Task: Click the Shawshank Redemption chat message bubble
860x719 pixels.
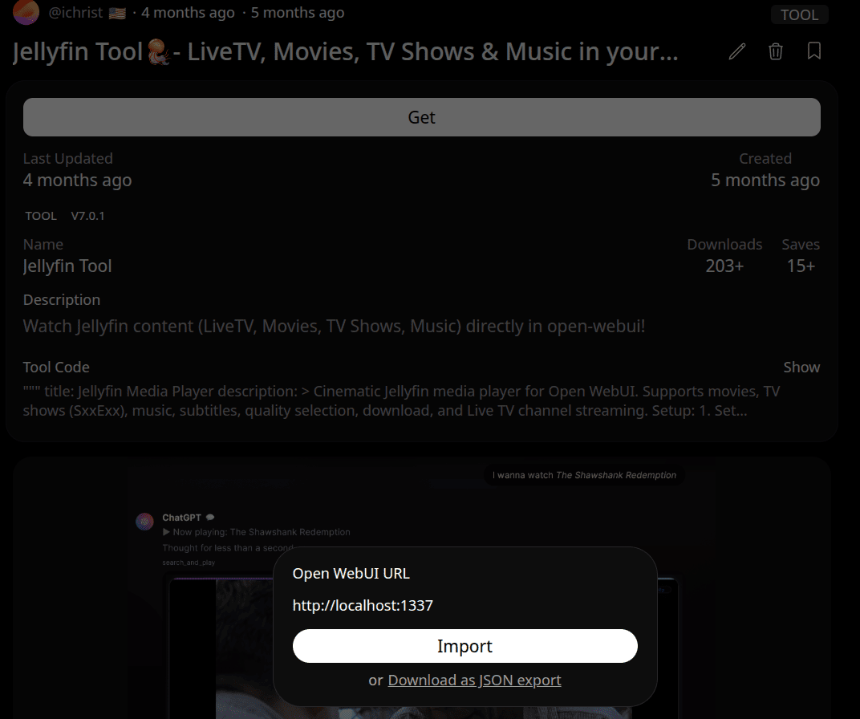Action: coord(584,475)
